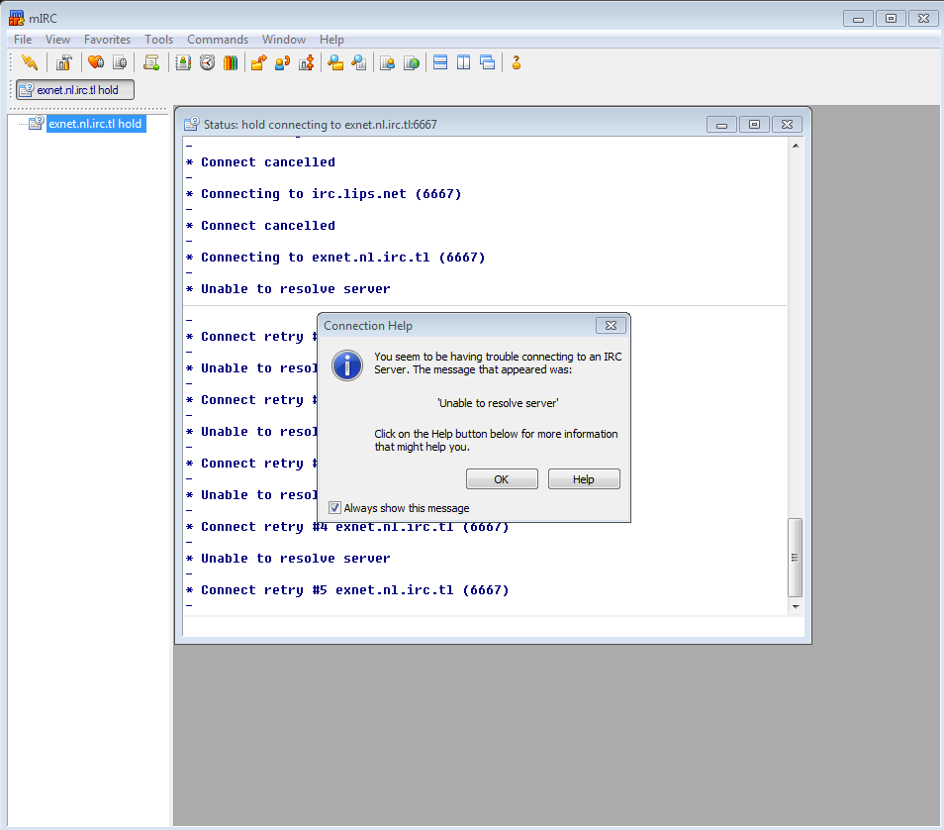Click 'Unable to resolve server' dialog message text
This screenshot has width=944, height=830.
[x=498, y=403]
